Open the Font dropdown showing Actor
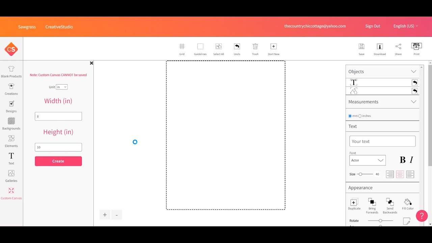432x243 pixels. (368, 160)
